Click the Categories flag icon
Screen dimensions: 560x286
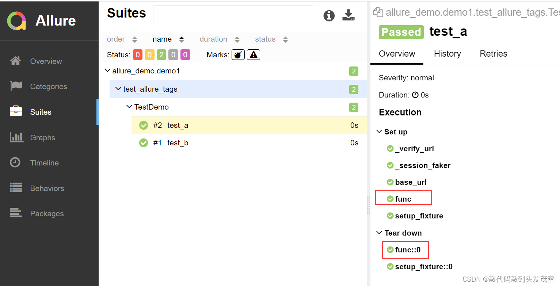(16, 86)
